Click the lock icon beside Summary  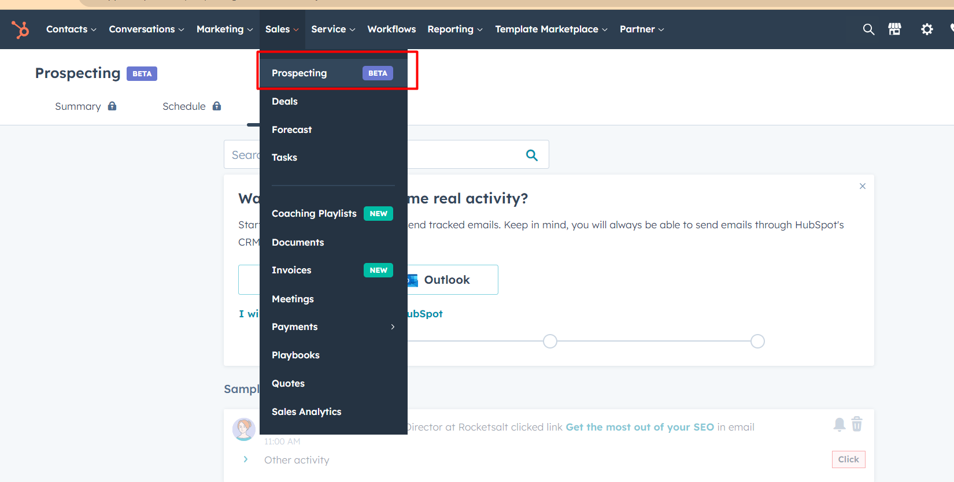click(112, 106)
